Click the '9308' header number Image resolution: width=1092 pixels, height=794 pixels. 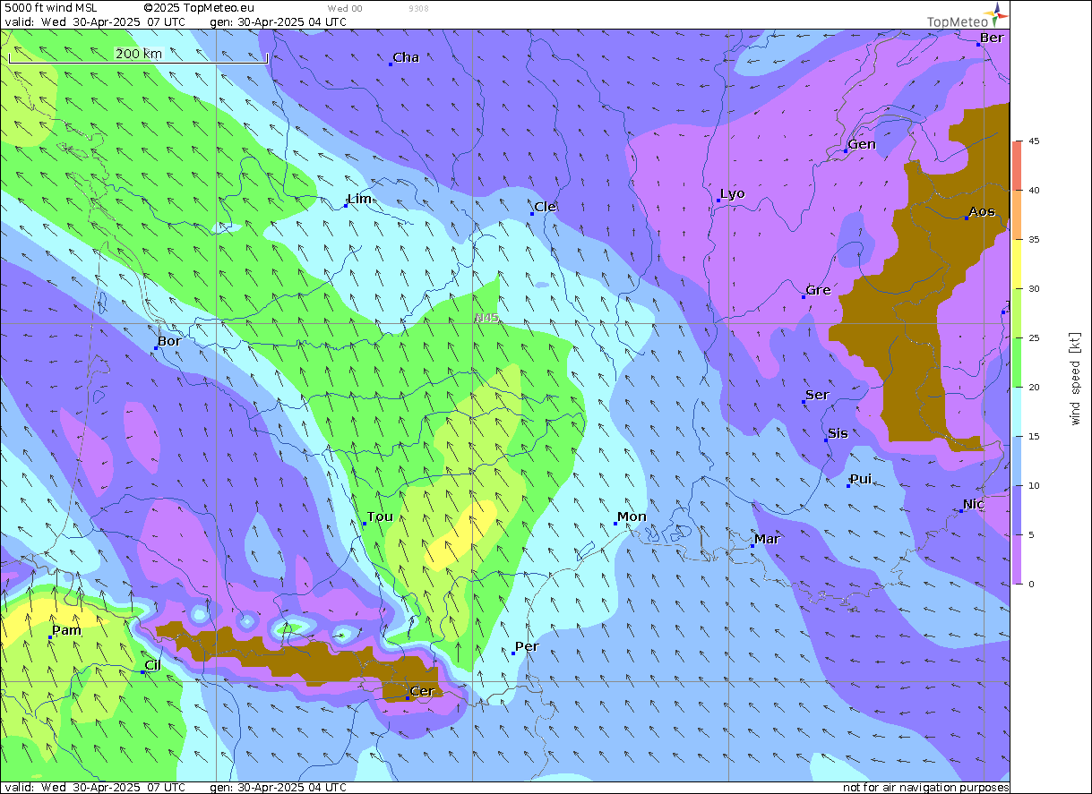pyautogui.click(x=417, y=8)
